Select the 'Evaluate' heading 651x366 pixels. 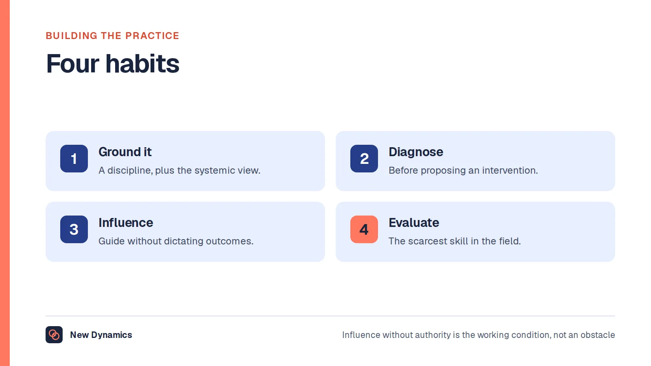pos(414,223)
